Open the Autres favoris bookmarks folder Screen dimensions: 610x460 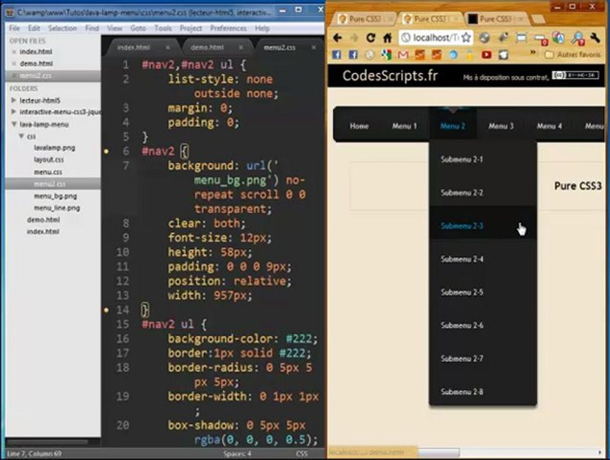tap(573, 54)
